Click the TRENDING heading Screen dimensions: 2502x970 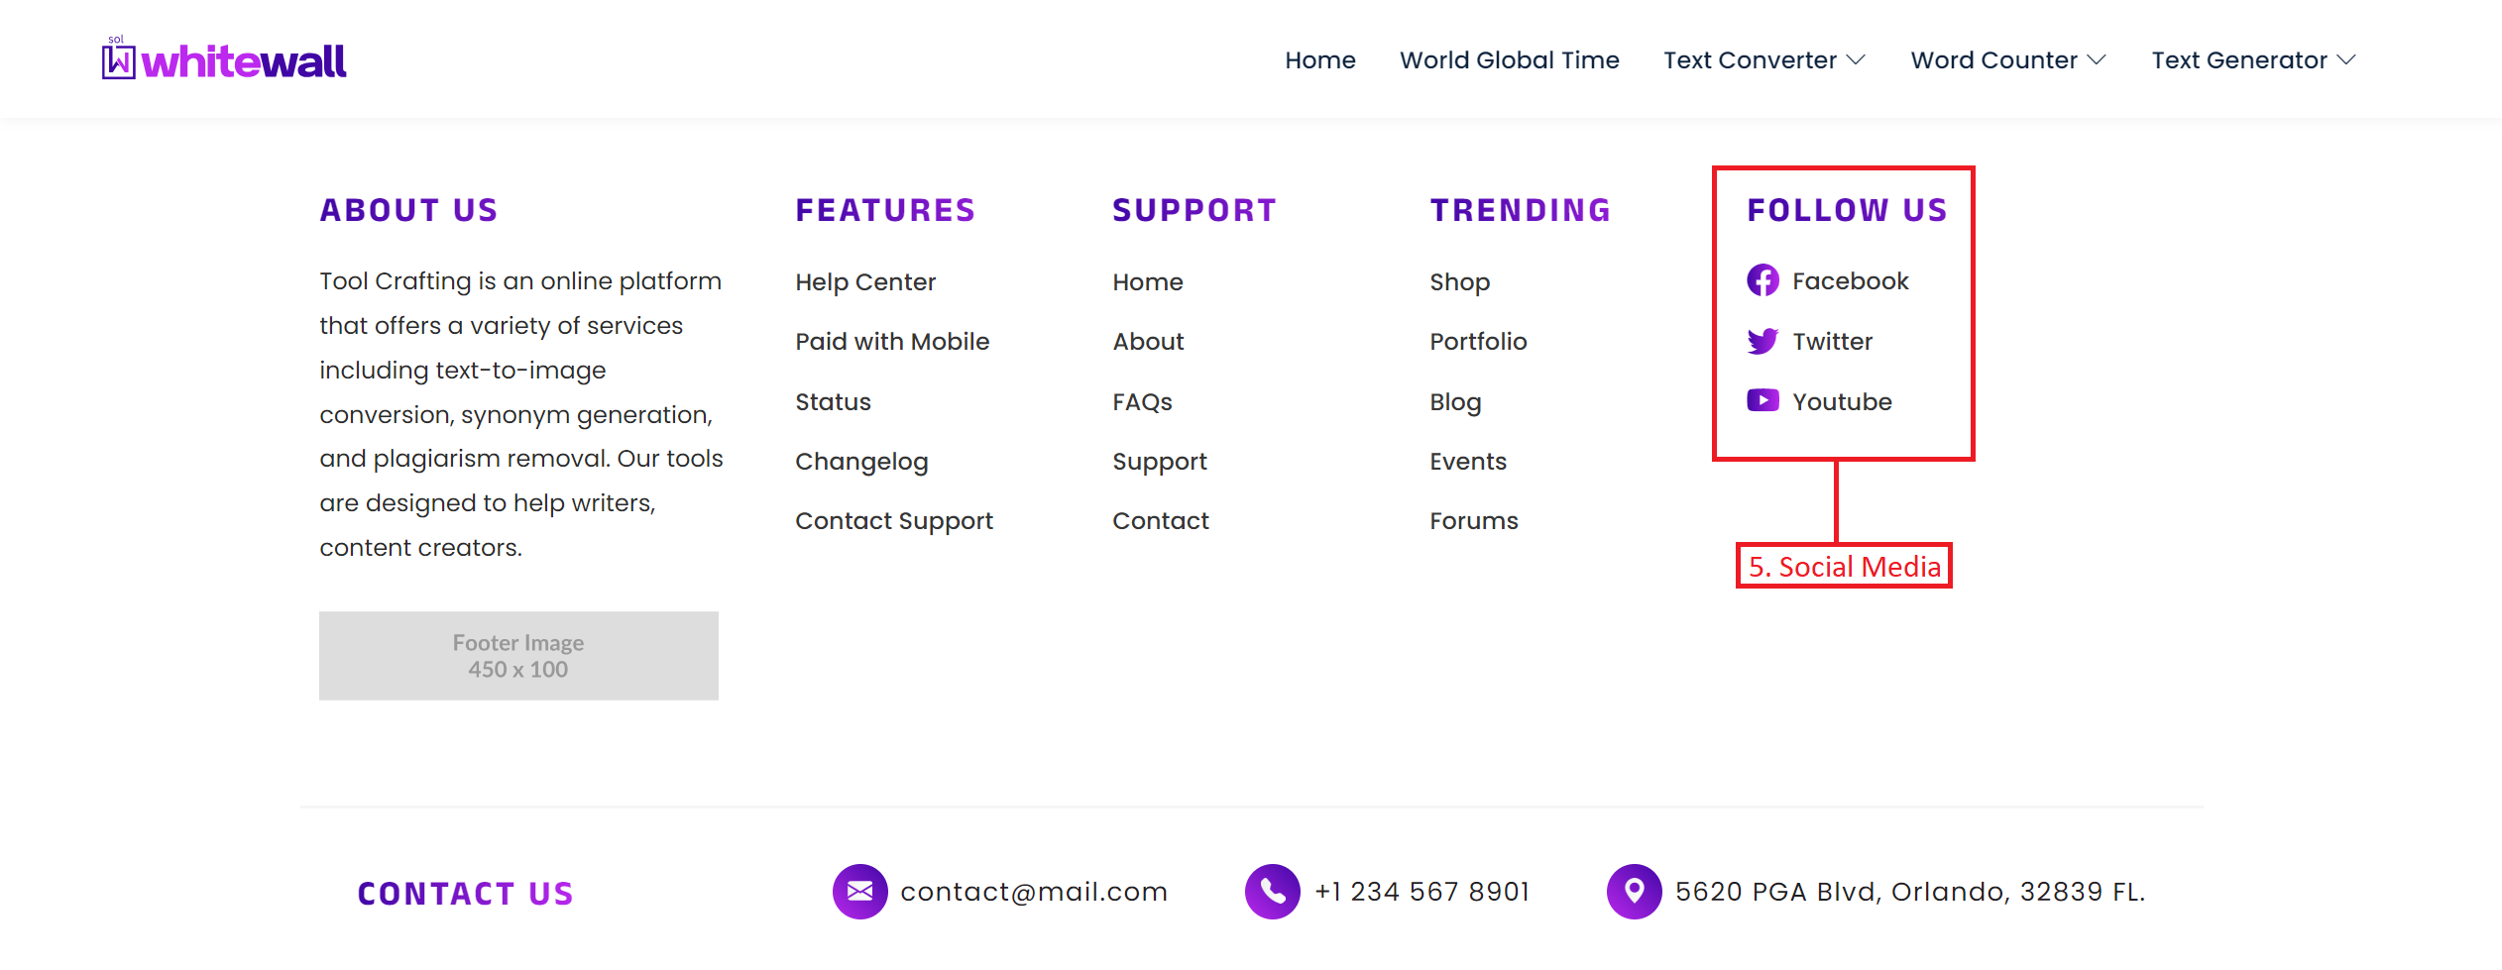(1521, 210)
